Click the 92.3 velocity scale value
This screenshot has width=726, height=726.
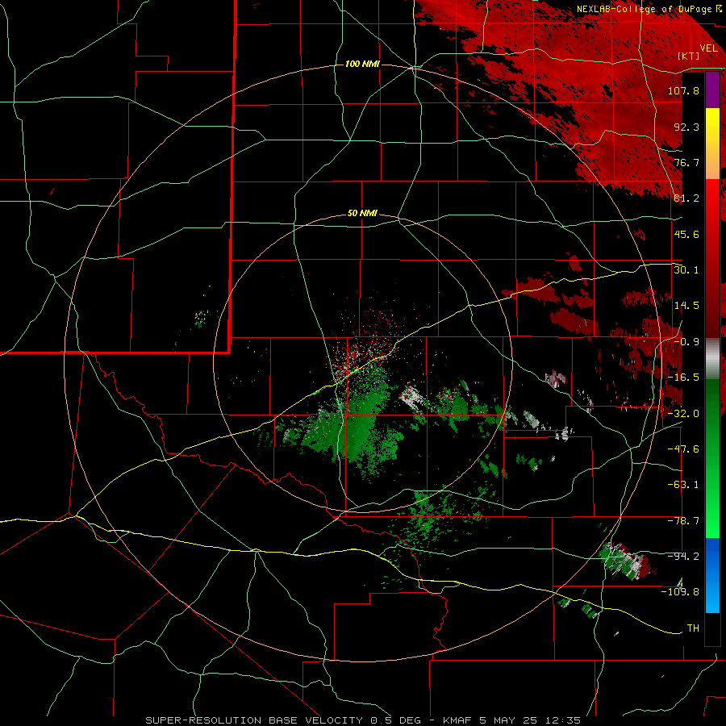click(x=686, y=127)
